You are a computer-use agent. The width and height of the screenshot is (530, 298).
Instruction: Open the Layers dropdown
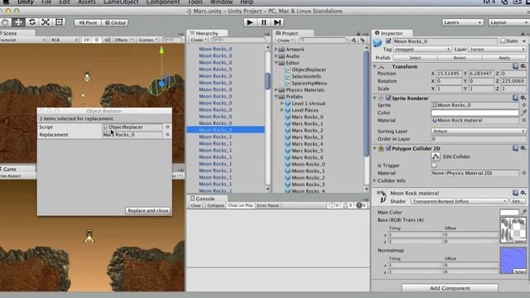click(462, 22)
